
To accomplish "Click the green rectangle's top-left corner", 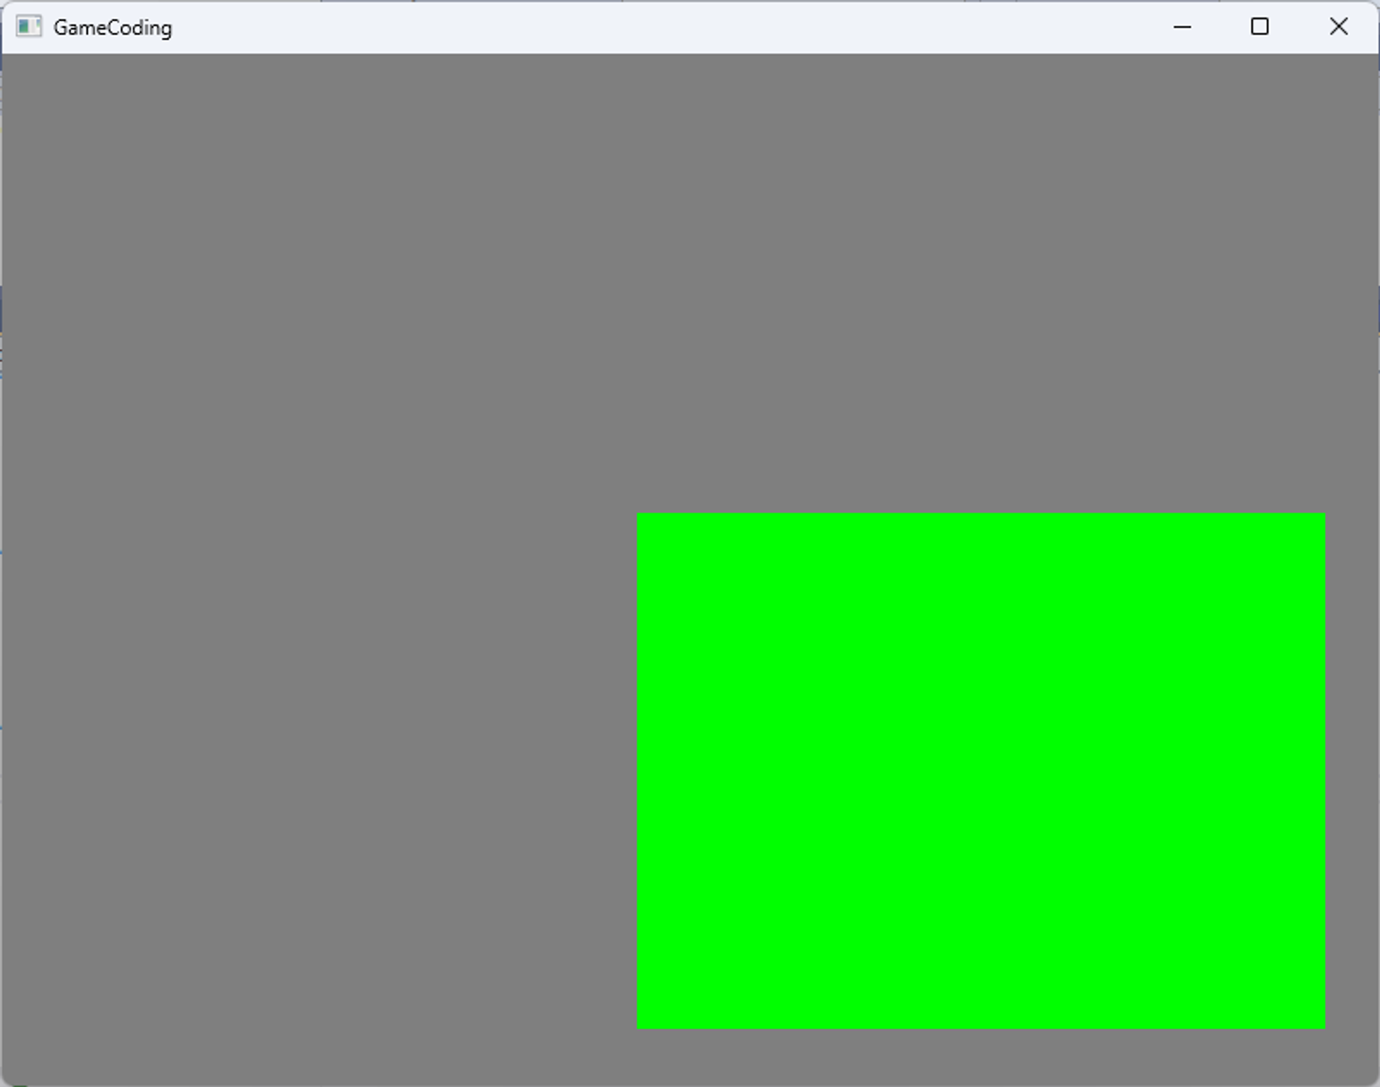I will coord(639,515).
